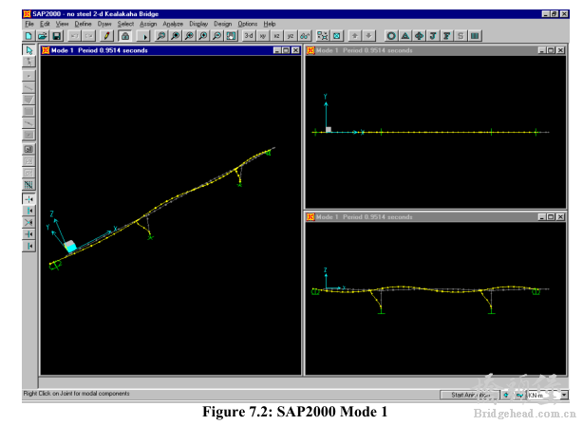
Task: Select the Pointer tool in side toolbar
Action: pos(29,50)
